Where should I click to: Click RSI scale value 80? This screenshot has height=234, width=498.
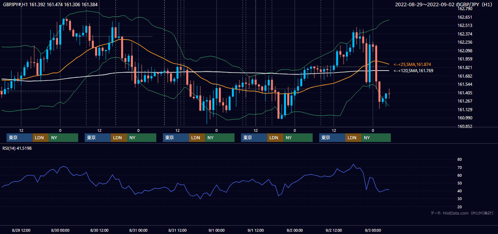(x=460, y=160)
